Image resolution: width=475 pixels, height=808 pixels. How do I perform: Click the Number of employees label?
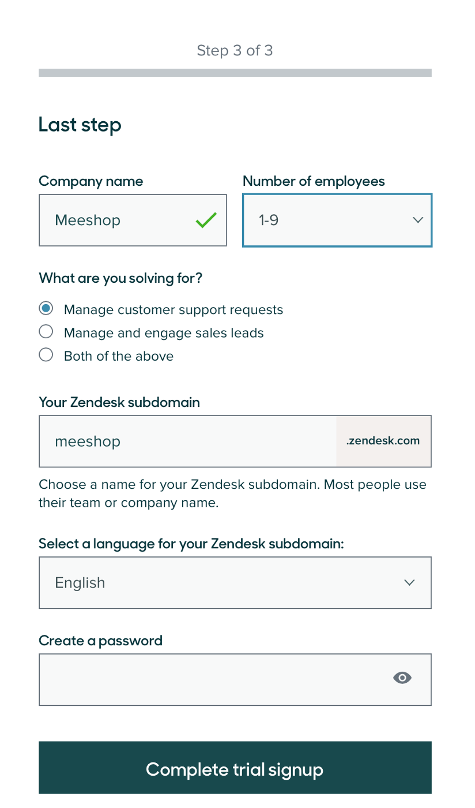pyautogui.click(x=314, y=181)
